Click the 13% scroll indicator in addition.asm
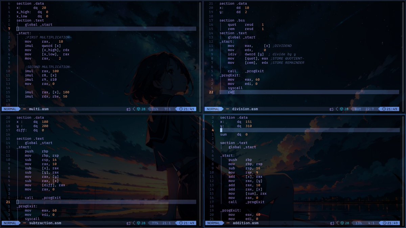This screenshot has height=228, width=406. (x=359, y=223)
